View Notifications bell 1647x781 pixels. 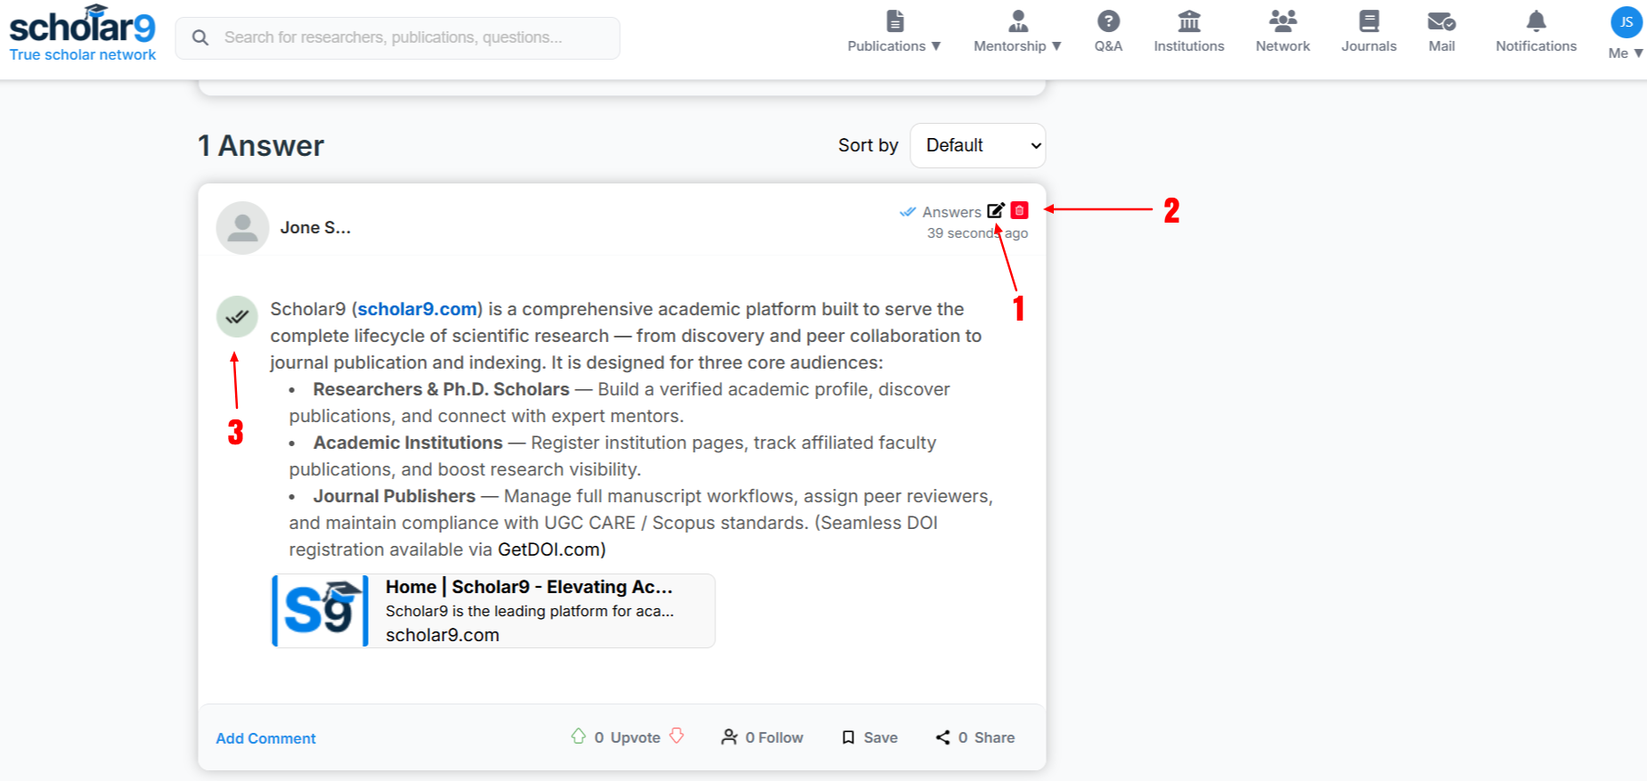pyautogui.click(x=1536, y=32)
